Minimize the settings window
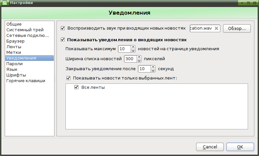The height and width of the screenshot is (156, 259). click(x=242, y=3)
